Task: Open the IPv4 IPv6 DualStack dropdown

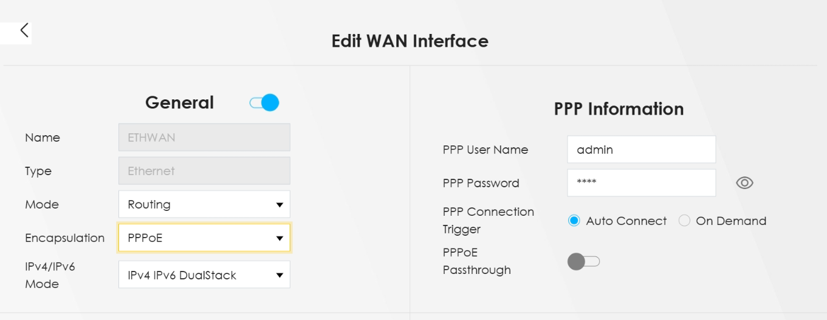Action: click(x=204, y=275)
